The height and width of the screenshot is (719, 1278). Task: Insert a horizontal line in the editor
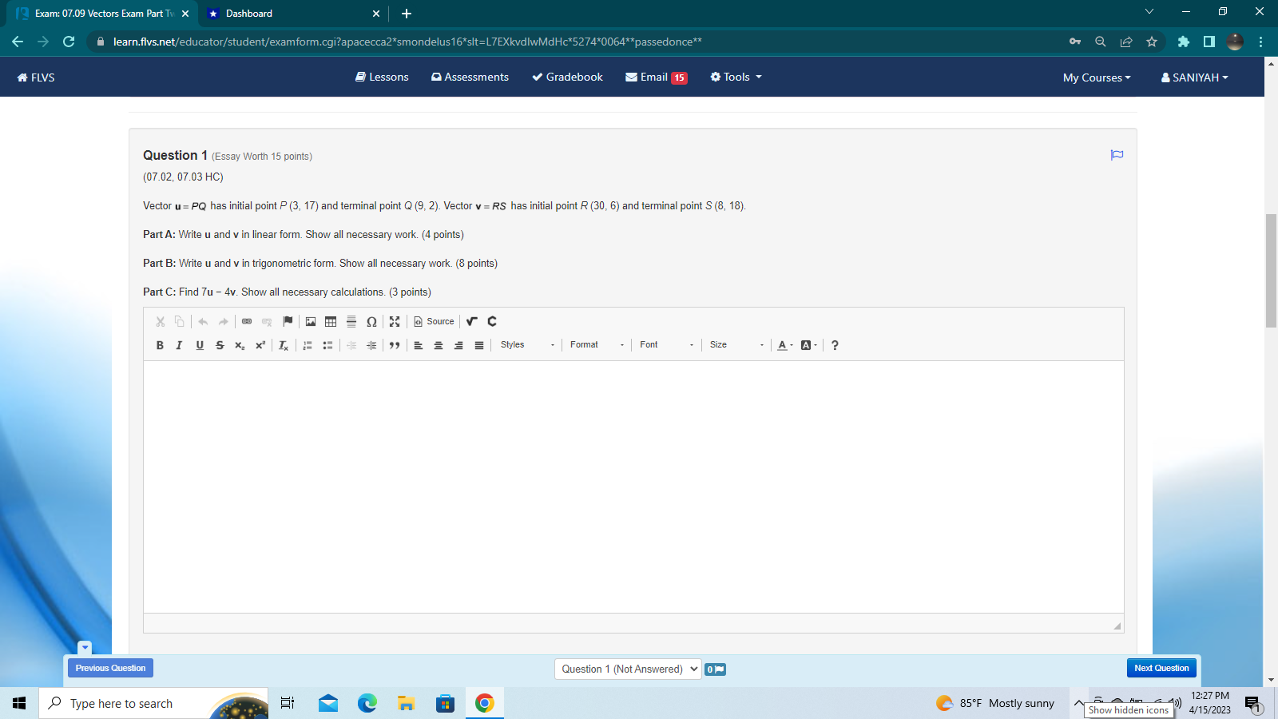pyautogui.click(x=351, y=321)
